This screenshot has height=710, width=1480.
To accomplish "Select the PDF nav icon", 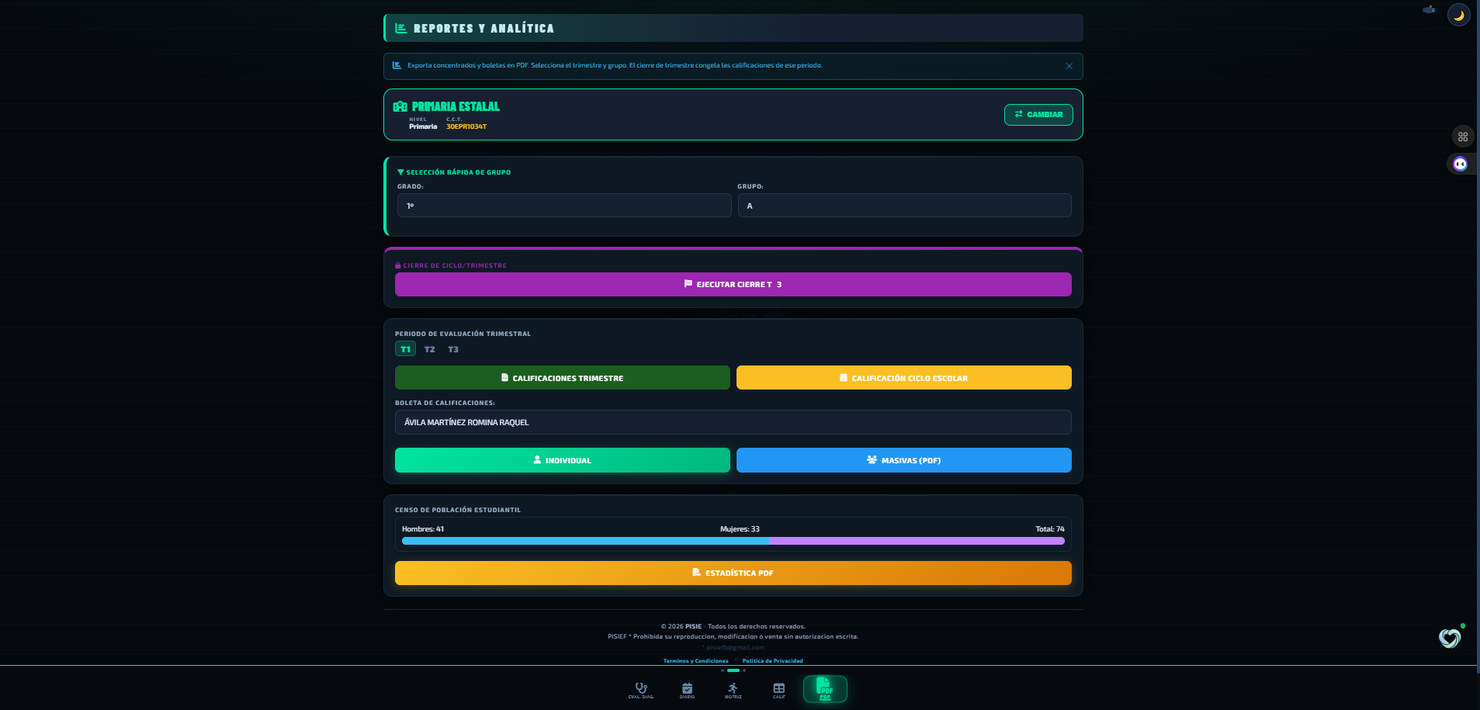I will pyautogui.click(x=825, y=689).
